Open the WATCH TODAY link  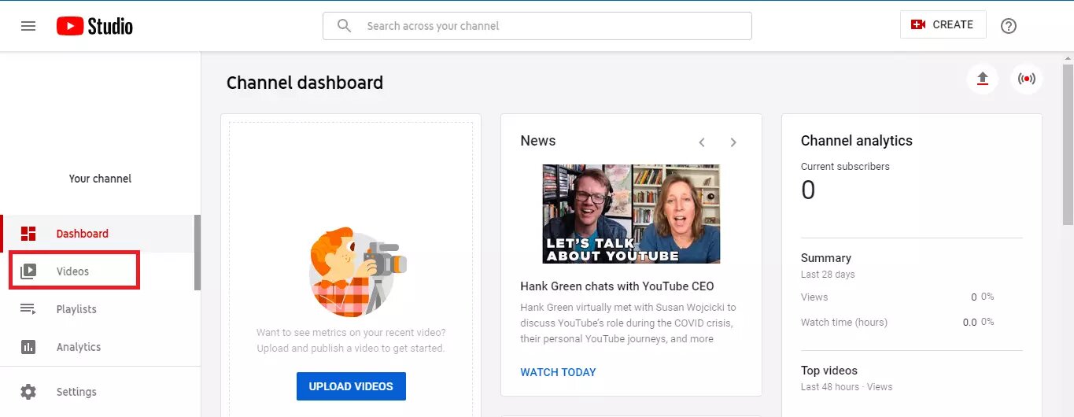point(558,372)
